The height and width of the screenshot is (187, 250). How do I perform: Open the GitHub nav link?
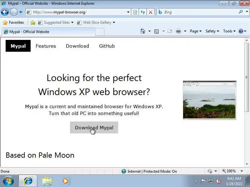(107, 46)
